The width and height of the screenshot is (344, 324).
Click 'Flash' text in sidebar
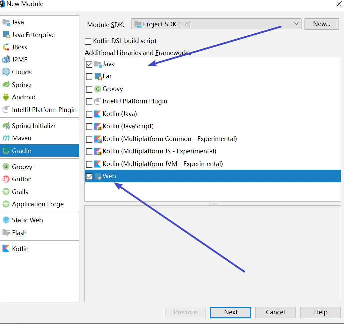(19, 233)
